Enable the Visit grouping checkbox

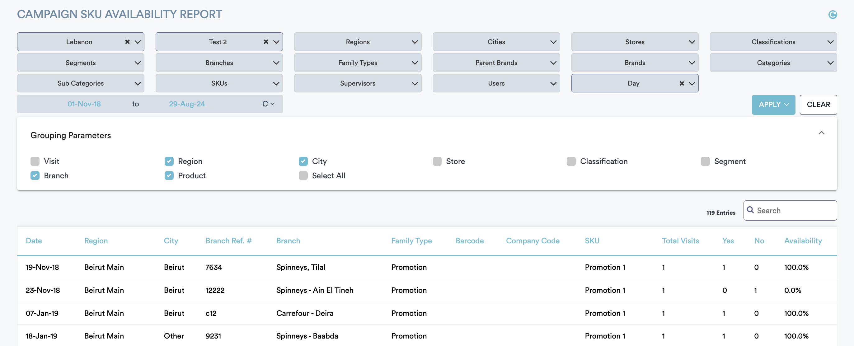click(x=35, y=161)
